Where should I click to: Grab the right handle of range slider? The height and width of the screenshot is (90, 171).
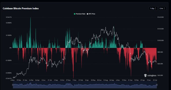coord(157,85)
